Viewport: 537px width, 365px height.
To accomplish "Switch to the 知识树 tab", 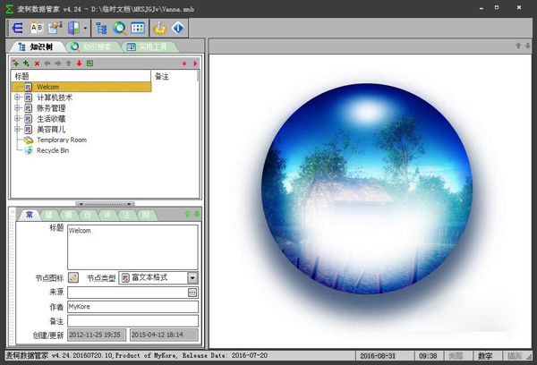I will click(x=36, y=47).
